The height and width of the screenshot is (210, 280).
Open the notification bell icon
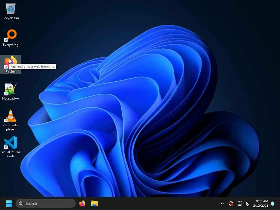[x=273, y=203]
